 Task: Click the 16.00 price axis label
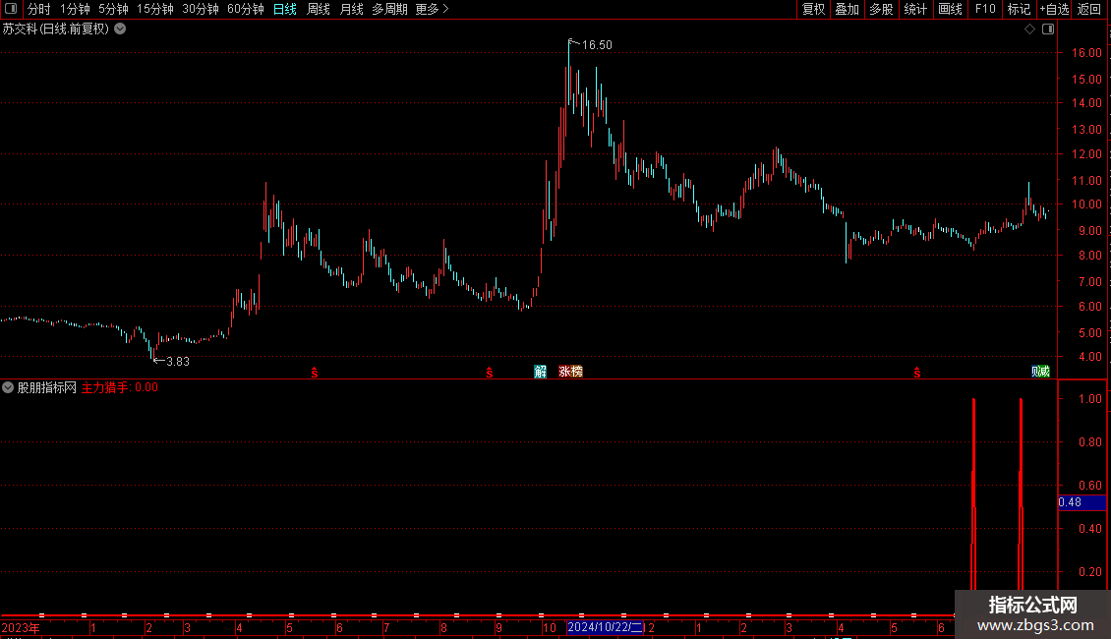click(1086, 52)
